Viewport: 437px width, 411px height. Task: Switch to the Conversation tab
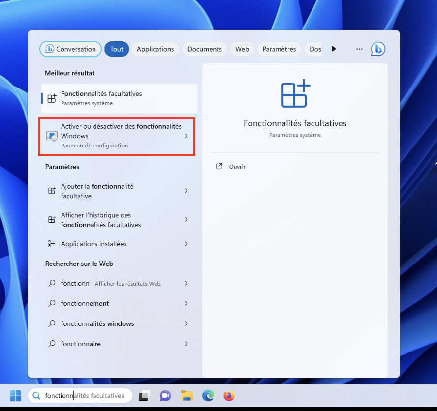pyautogui.click(x=70, y=49)
